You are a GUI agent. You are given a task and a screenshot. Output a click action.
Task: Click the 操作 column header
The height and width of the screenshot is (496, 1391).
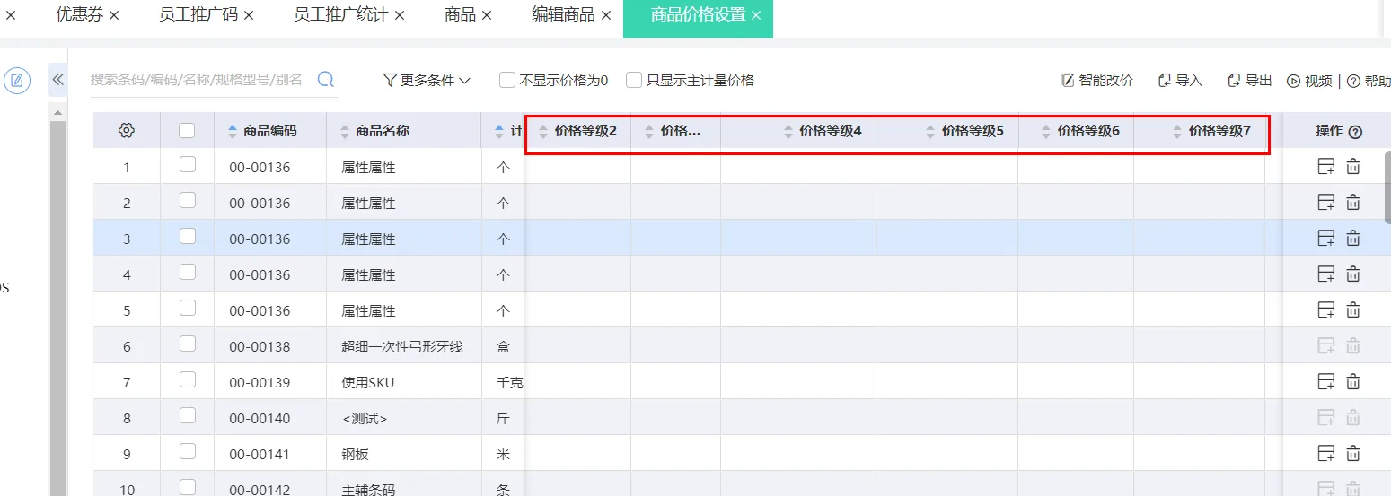point(1329,131)
